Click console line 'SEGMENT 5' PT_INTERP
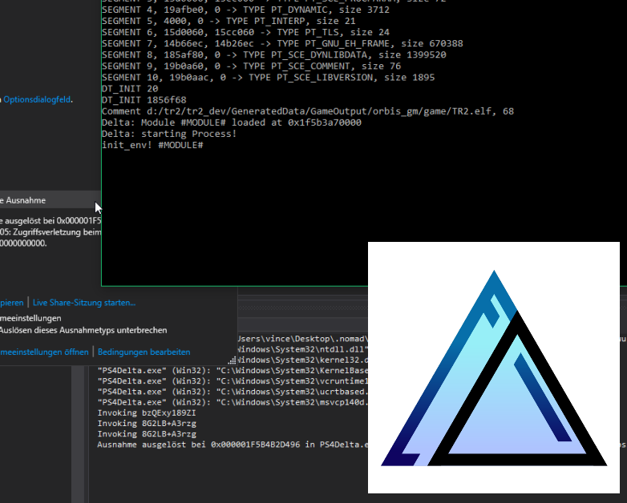Screen dimensions: 627x503 tap(229, 21)
